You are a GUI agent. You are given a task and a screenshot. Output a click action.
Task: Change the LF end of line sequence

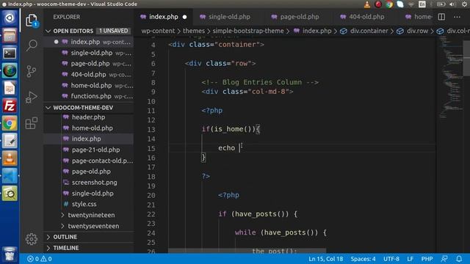(410, 259)
